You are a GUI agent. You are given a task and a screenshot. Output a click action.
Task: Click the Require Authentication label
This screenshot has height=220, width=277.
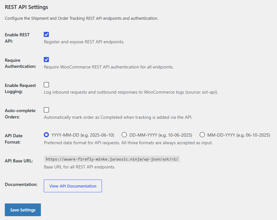click(20, 63)
